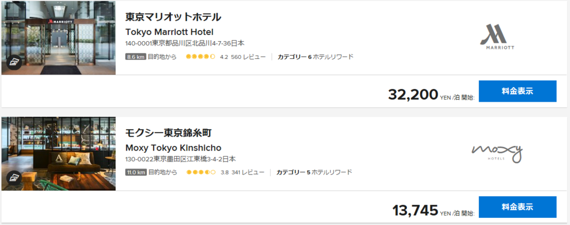570x225 pixels.
Task: Open the 東京マリオットホテル title link
Action: pyautogui.click(x=173, y=17)
